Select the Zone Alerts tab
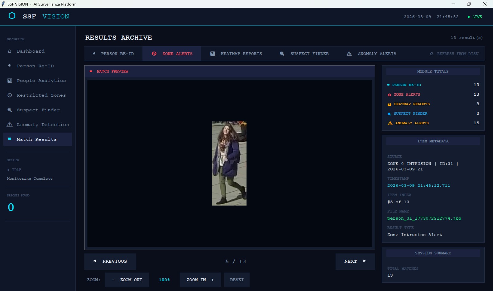493x291 pixels. click(x=172, y=54)
